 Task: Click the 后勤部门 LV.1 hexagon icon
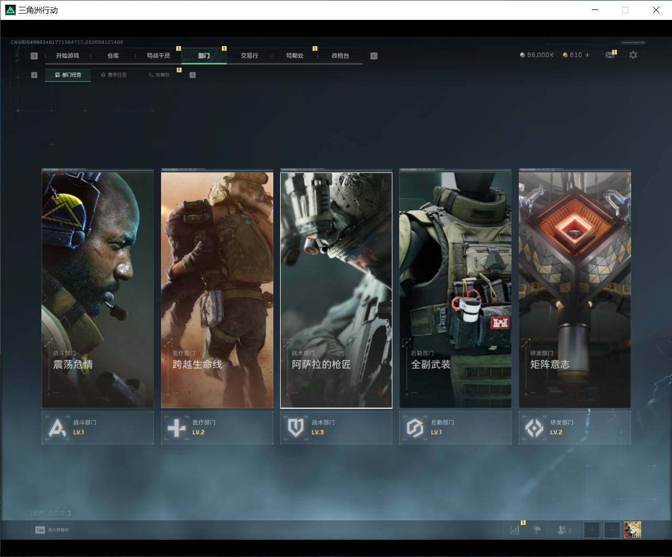coord(415,428)
